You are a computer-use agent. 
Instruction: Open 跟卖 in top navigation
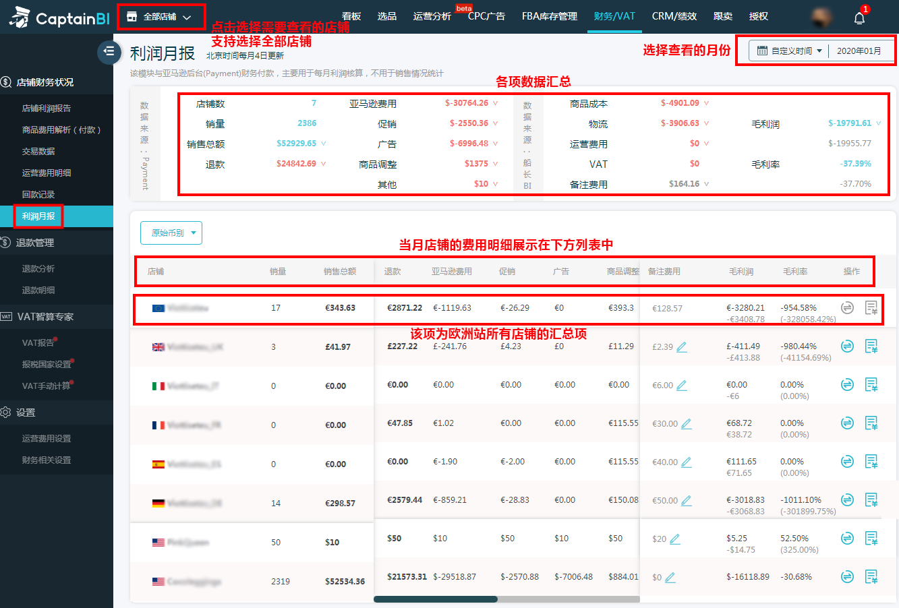(723, 16)
